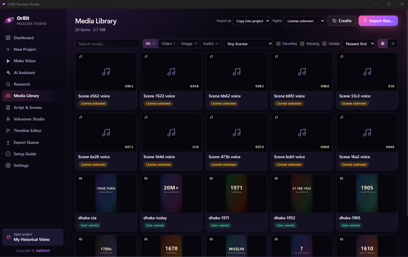Click User-owned badge on dhaka-1952
The image size is (408, 257).
click(x=285, y=225)
